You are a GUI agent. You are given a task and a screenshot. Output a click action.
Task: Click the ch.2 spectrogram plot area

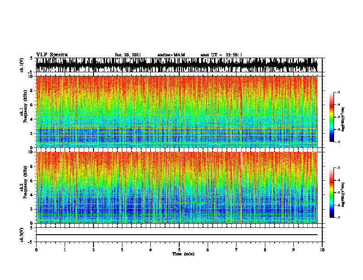point(176,188)
